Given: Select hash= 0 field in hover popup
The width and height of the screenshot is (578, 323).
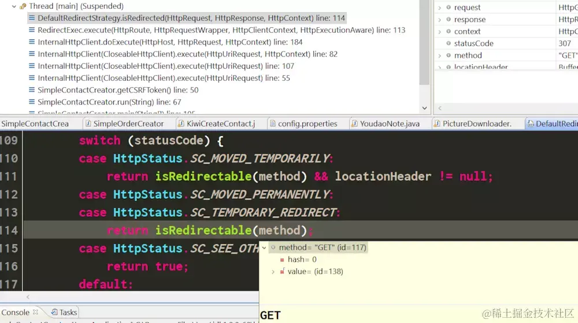Looking at the screenshot, I should point(302,259).
